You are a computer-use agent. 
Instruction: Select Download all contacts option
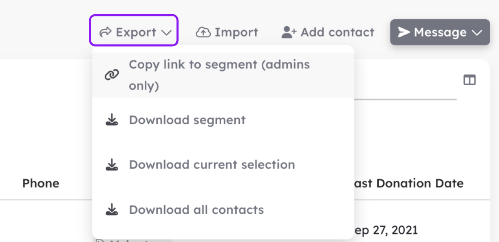coord(223,210)
